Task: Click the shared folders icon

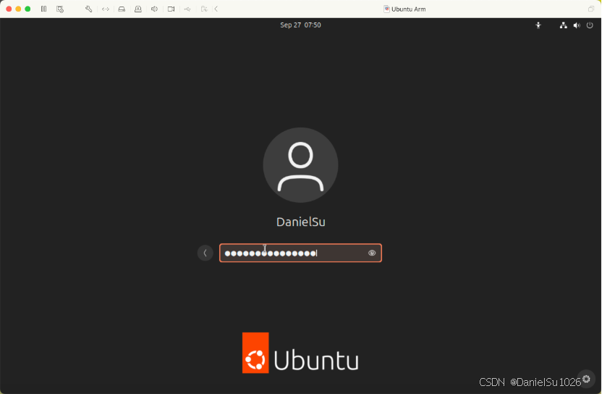Action: [204, 9]
